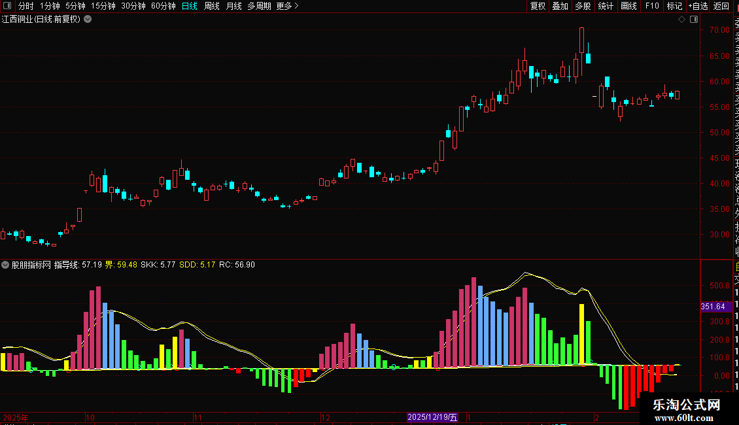This screenshot has width=739, height=425.
Task: Switch to 60分钟 period
Action: click(163, 6)
